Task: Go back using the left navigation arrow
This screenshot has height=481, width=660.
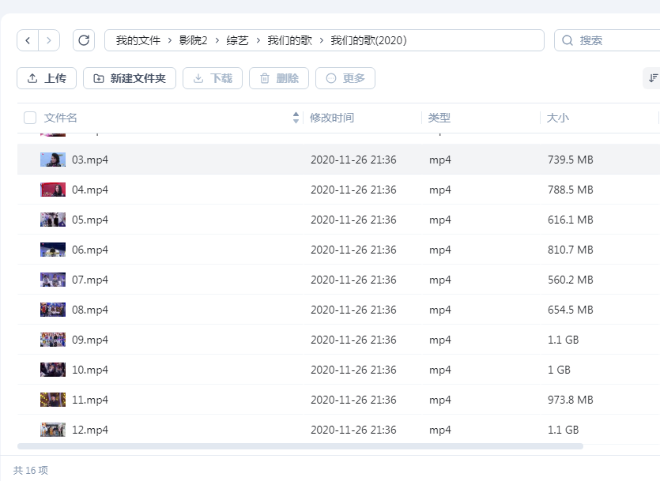Action: click(x=27, y=40)
